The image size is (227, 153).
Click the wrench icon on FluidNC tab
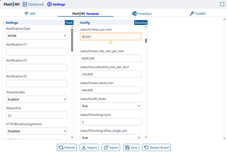pos(192,13)
